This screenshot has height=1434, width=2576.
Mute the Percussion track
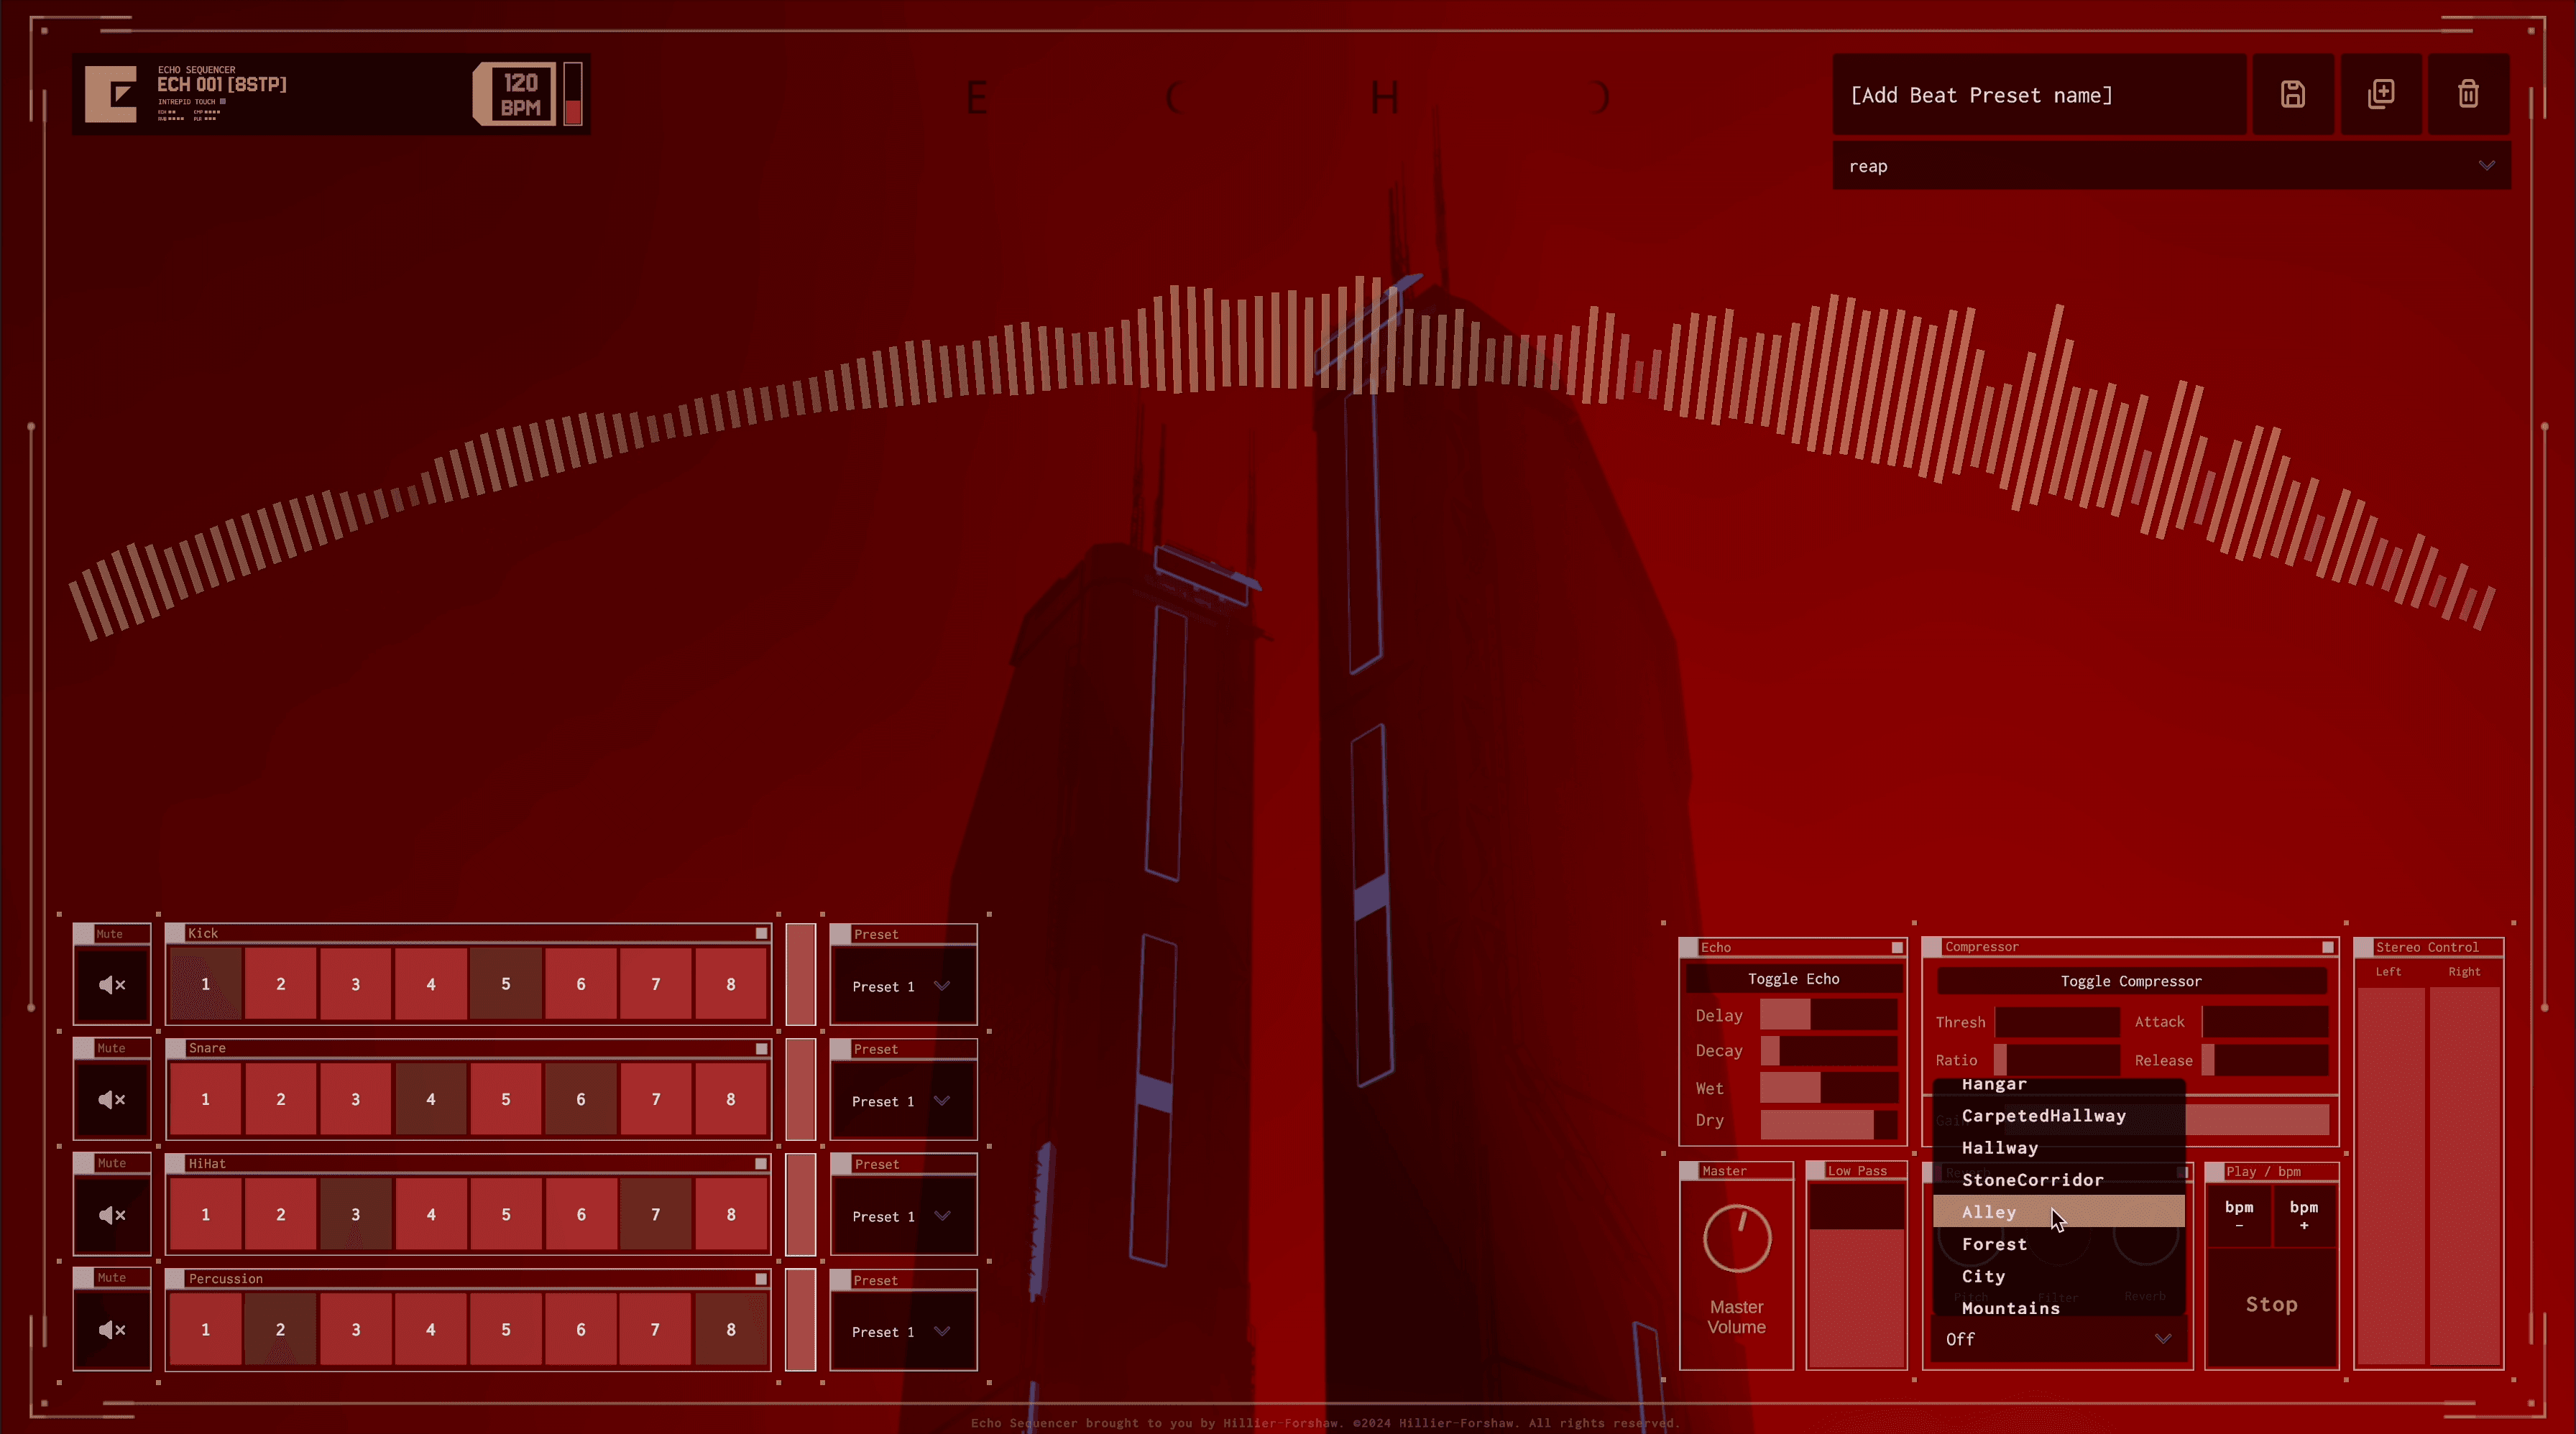[112, 1329]
